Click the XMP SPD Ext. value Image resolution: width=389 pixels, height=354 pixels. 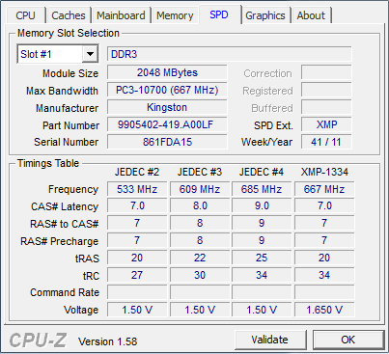pos(326,124)
